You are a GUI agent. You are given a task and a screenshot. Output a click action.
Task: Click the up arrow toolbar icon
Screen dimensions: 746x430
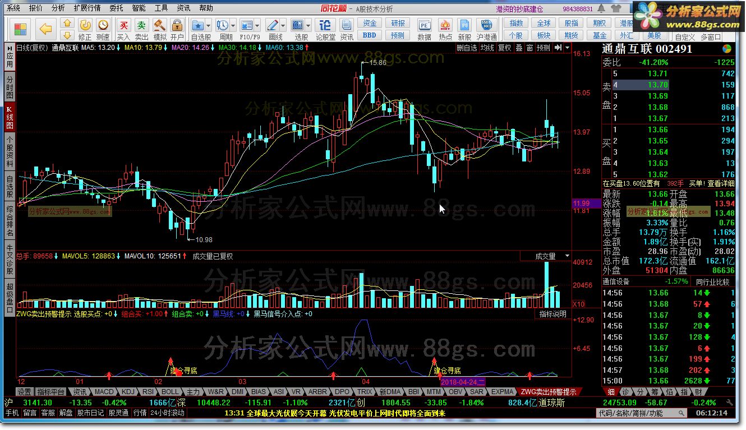pos(67,23)
